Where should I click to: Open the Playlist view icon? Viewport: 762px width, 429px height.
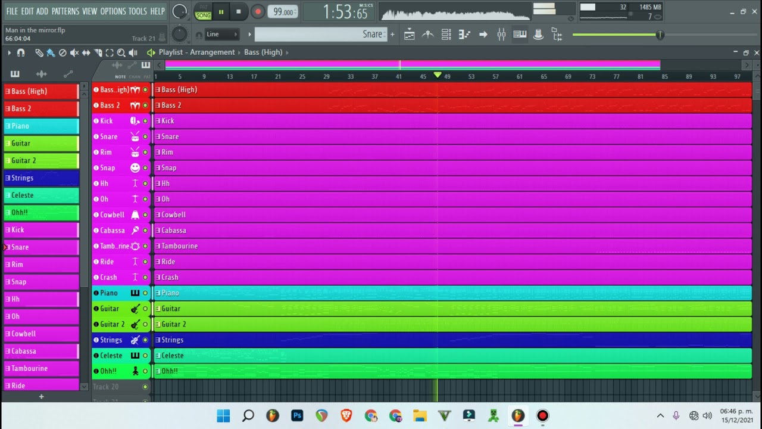(x=409, y=35)
